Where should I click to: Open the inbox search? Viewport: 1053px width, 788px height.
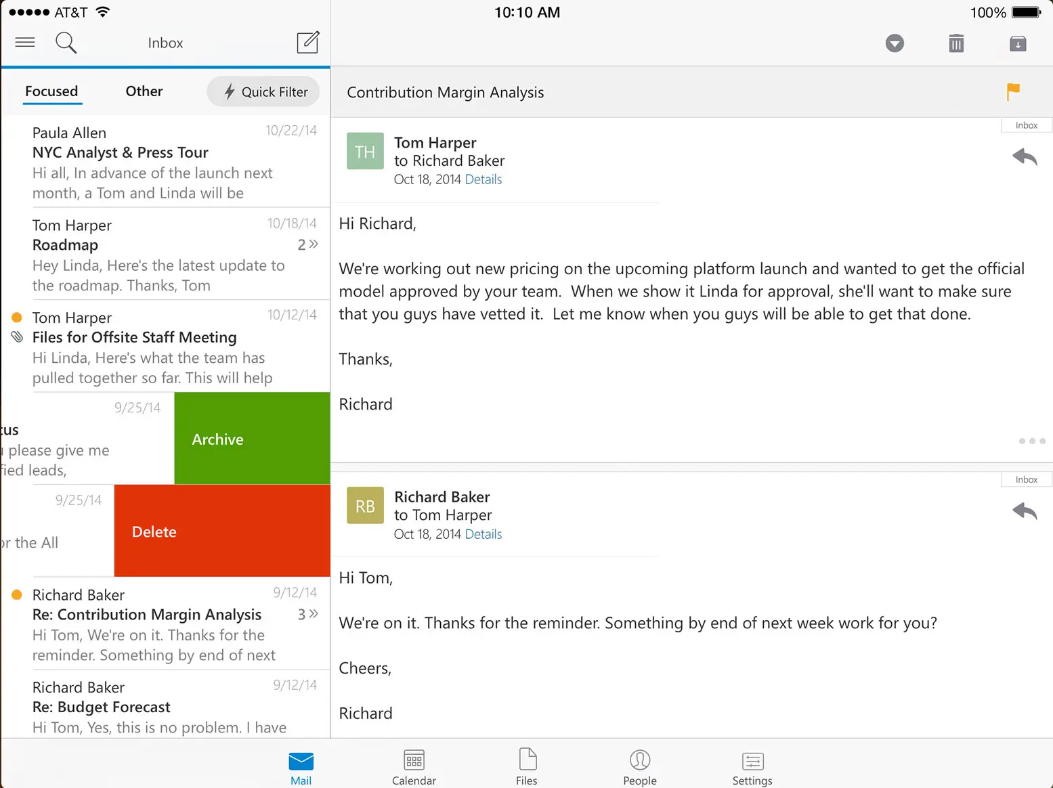pyautogui.click(x=66, y=42)
